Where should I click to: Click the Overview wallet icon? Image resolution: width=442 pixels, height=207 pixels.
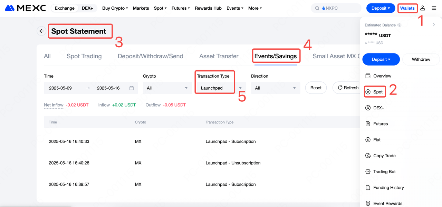(x=368, y=76)
